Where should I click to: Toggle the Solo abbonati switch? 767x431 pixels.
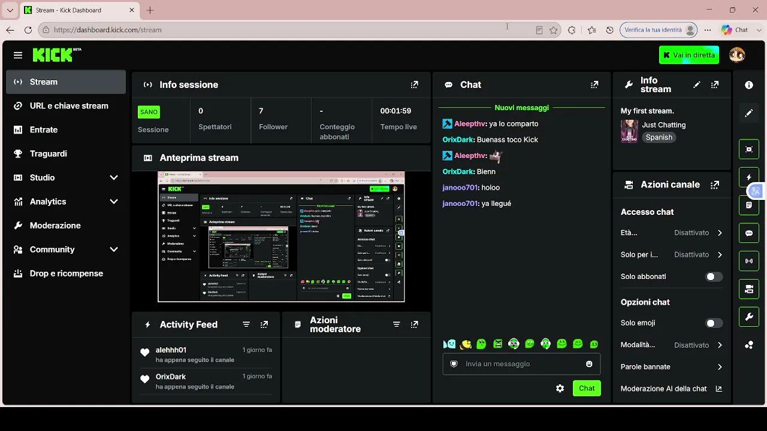714,277
